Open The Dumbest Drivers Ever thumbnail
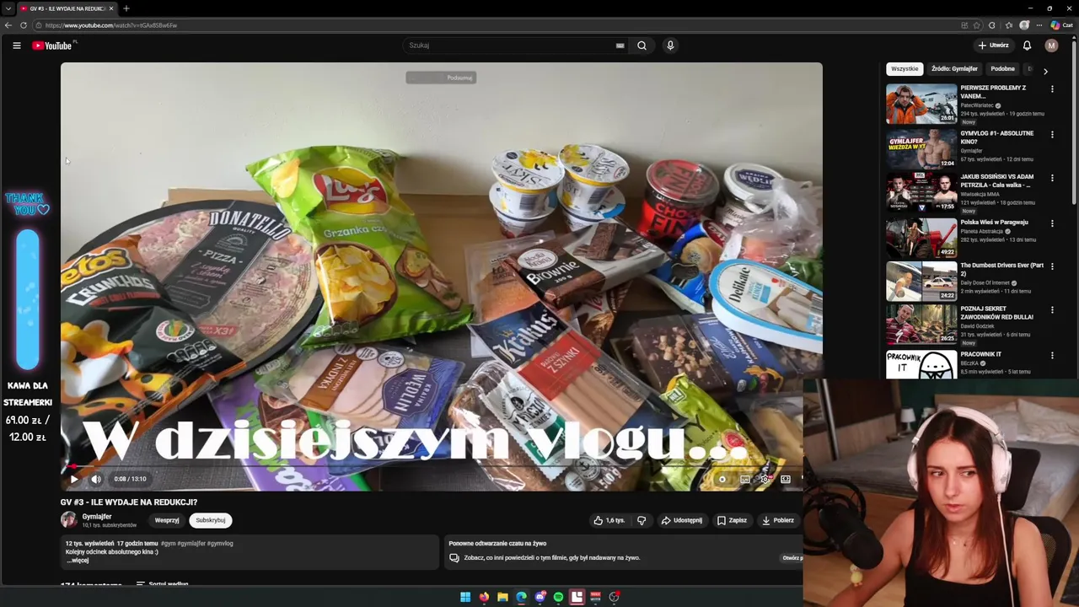The image size is (1079, 607). pyautogui.click(x=921, y=281)
